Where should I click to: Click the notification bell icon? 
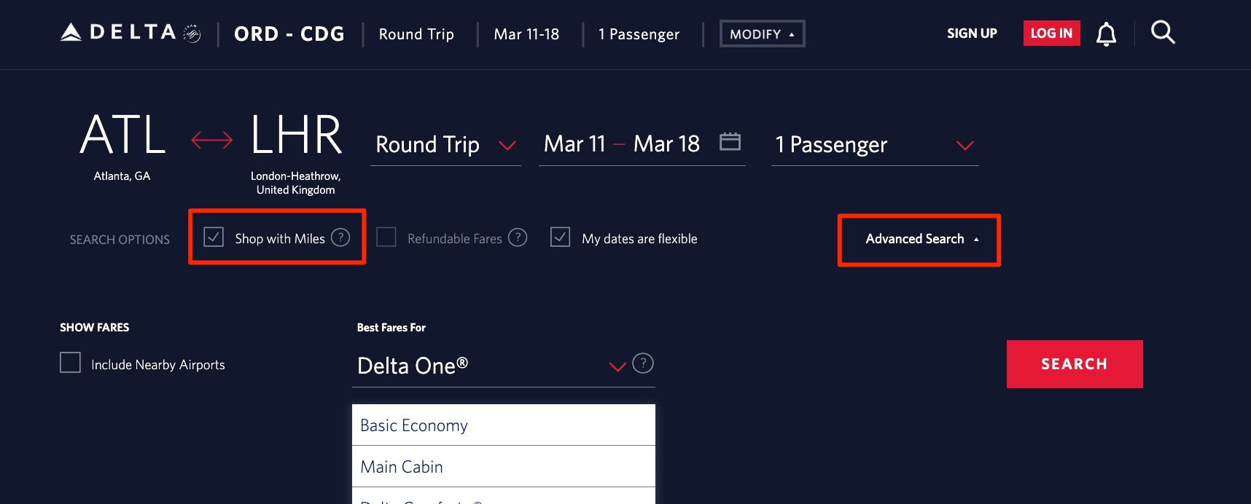(x=1106, y=34)
